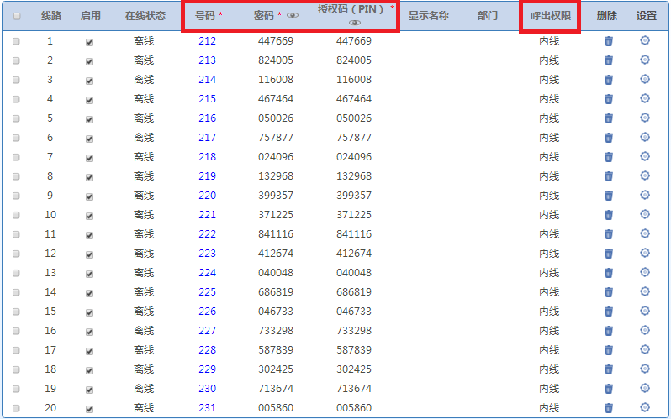Image resolution: width=671 pixels, height=419 pixels.
Task: Tick the row selection checkbox for line 9
Action: [x=17, y=196]
